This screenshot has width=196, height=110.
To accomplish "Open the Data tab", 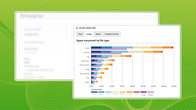I will click(x=80, y=34).
